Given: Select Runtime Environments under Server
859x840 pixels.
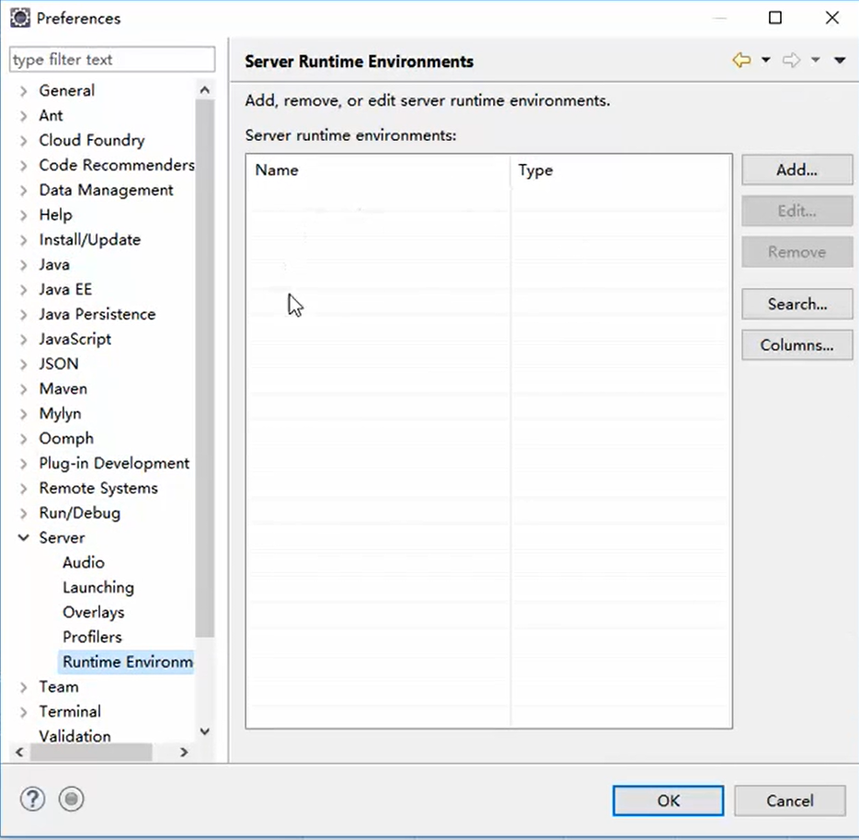Looking at the screenshot, I should [x=127, y=662].
